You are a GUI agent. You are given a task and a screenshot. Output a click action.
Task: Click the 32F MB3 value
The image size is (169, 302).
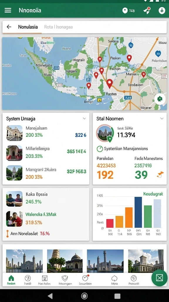pos(77,171)
